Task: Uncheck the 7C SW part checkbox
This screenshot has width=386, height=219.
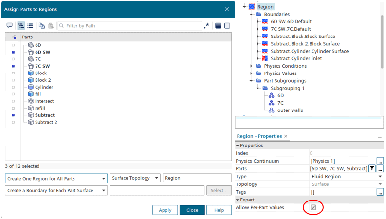Action: (x=13, y=66)
